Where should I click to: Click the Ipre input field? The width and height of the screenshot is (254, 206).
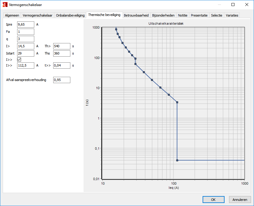26,25
